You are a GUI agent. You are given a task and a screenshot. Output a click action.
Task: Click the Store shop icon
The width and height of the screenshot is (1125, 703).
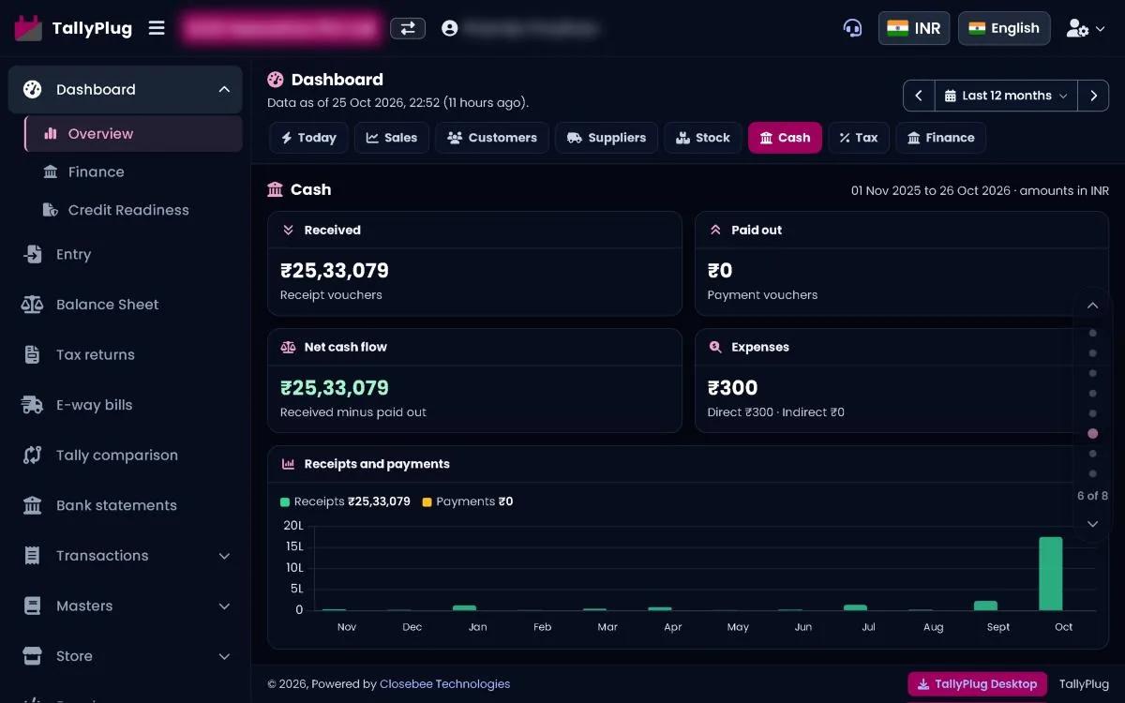click(x=33, y=656)
